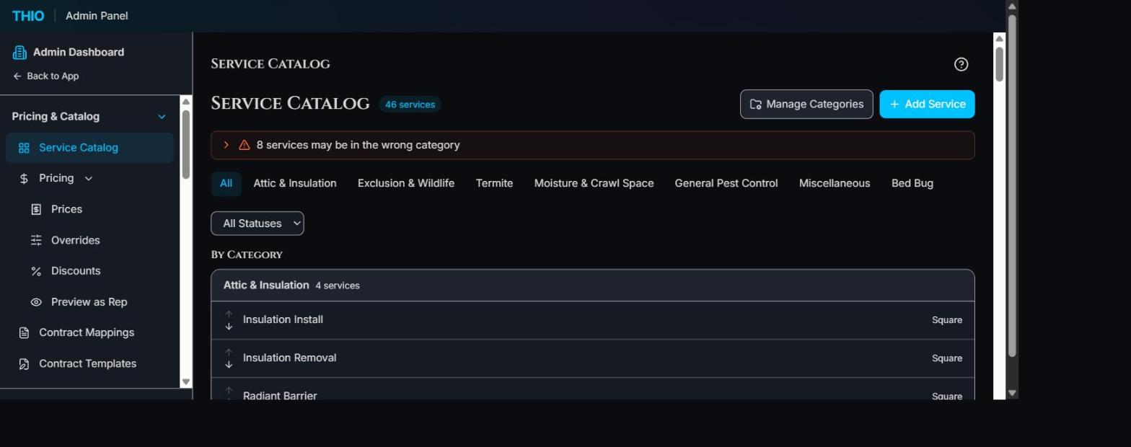Switch to the Attic & Insulation tab

click(x=295, y=184)
